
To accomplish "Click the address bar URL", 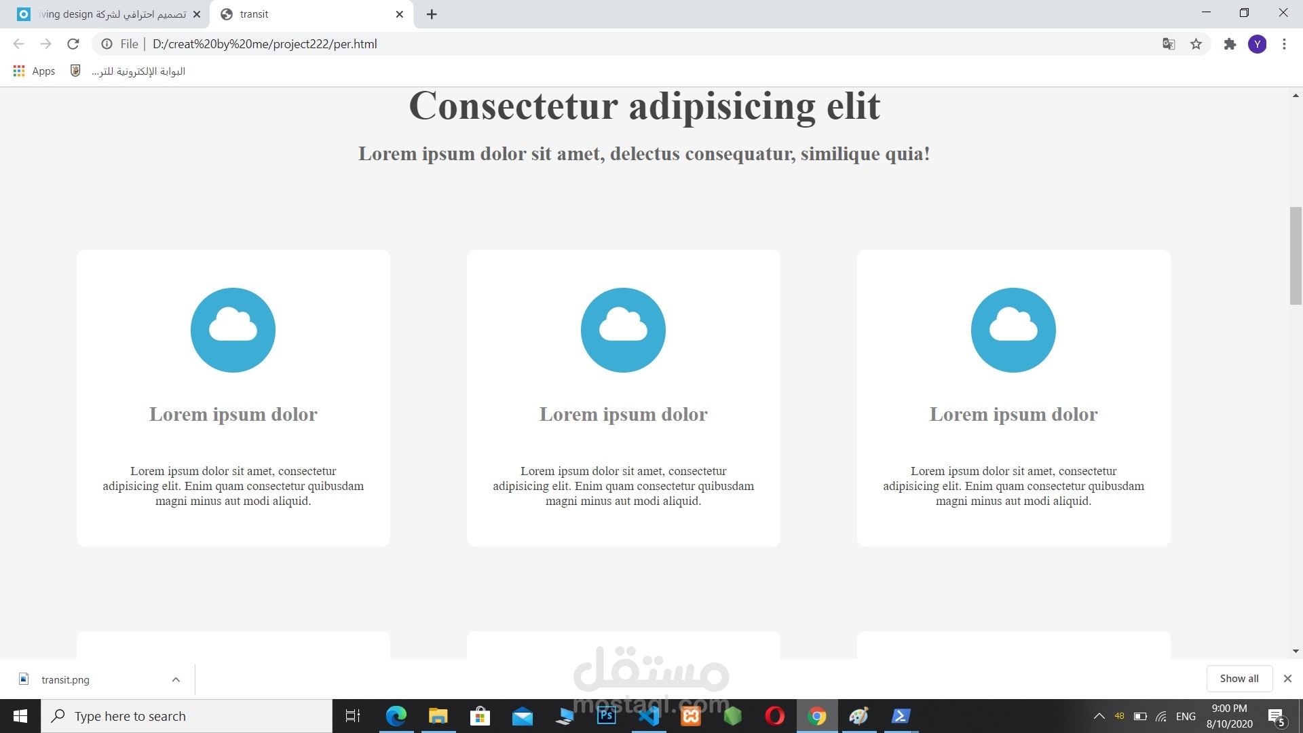I will [265, 44].
